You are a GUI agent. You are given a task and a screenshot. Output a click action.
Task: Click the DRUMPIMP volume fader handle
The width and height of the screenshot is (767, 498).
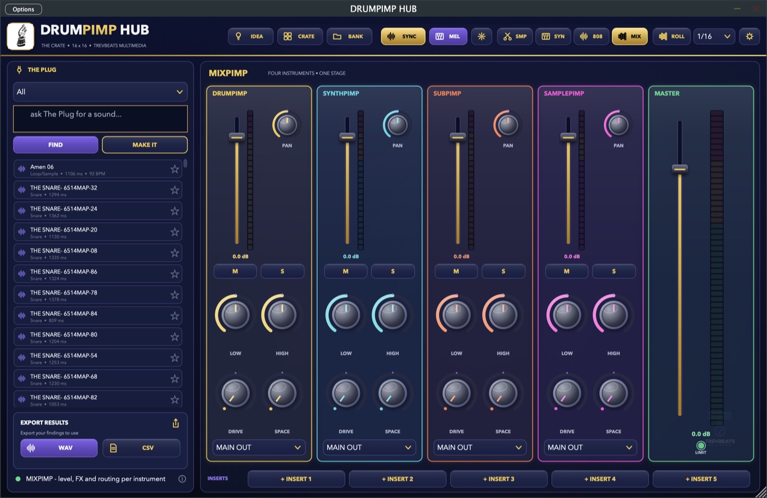click(237, 136)
